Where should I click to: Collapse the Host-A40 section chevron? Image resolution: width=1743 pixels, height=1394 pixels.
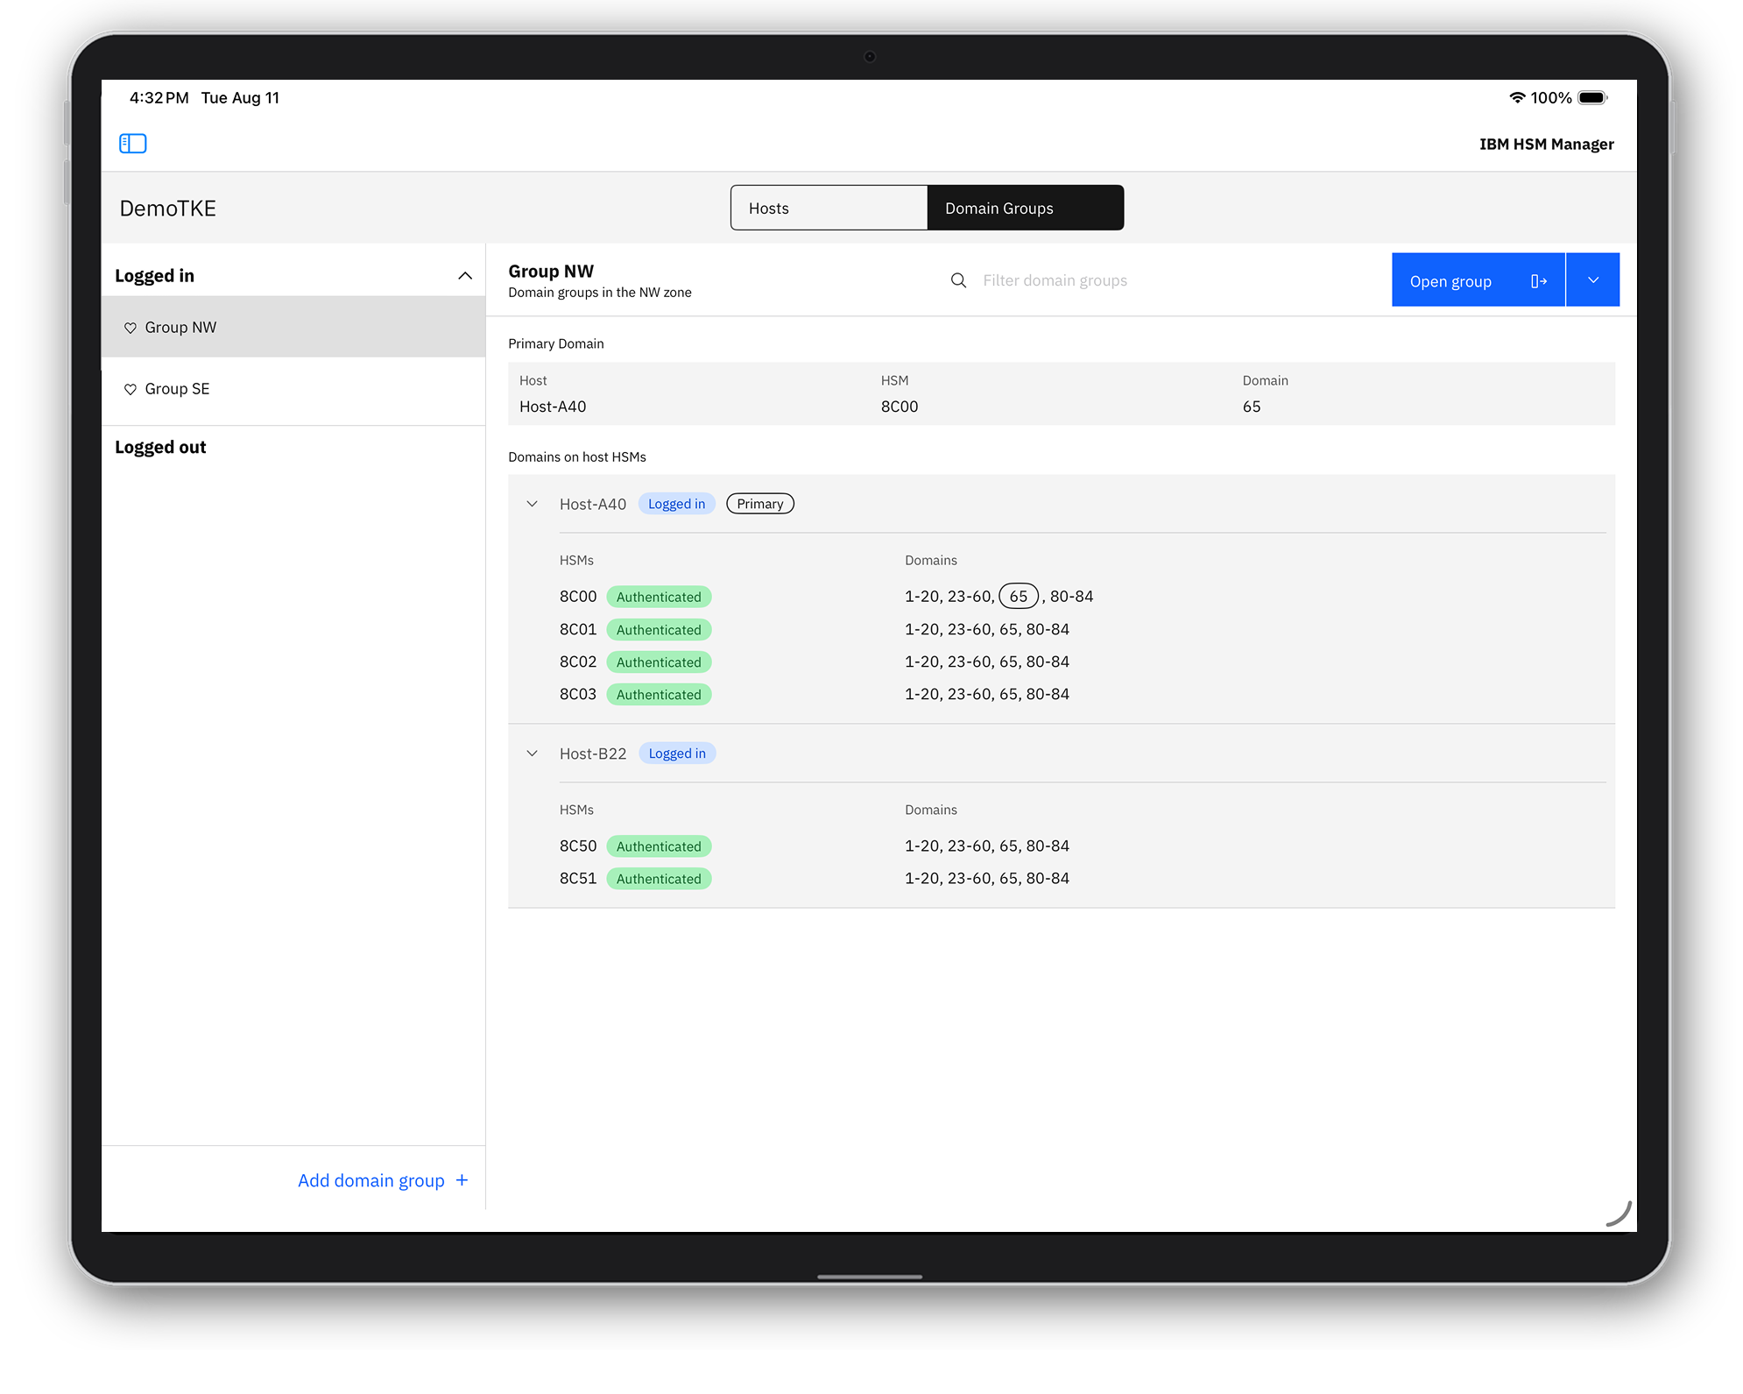point(532,504)
